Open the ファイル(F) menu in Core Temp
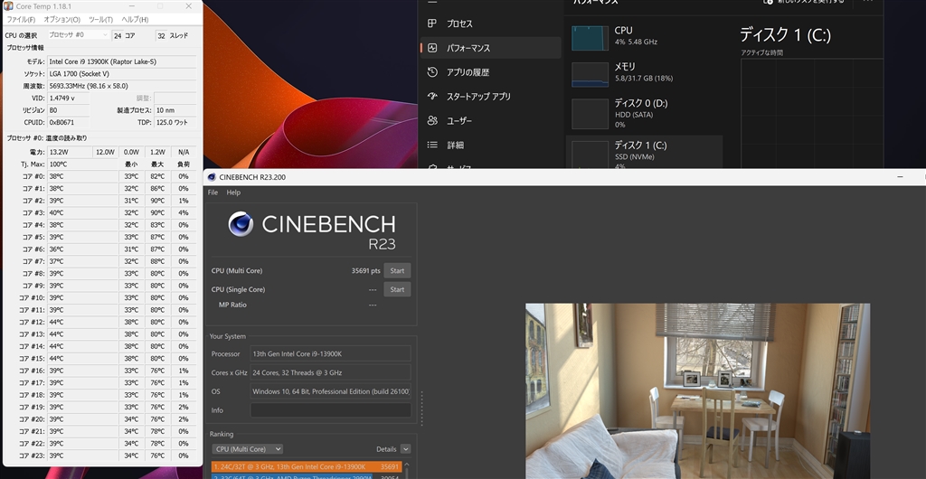This screenshot has height=479, width=926. pyautogui.click(x=21, y=20)
